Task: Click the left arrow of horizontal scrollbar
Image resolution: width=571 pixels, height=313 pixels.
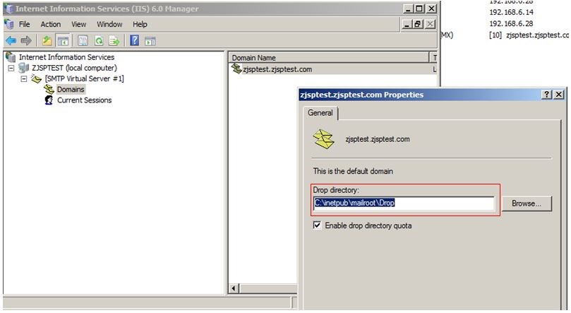Action: point(234,288)
